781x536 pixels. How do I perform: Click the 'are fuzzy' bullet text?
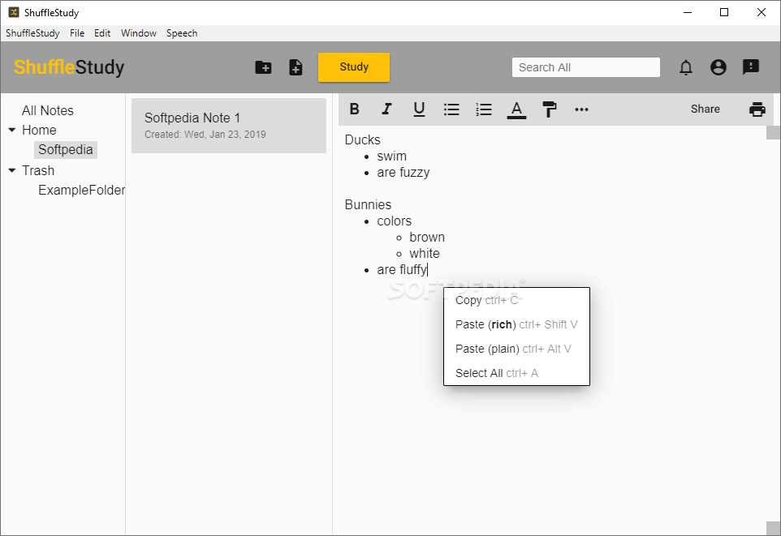(x=403, y=173)
